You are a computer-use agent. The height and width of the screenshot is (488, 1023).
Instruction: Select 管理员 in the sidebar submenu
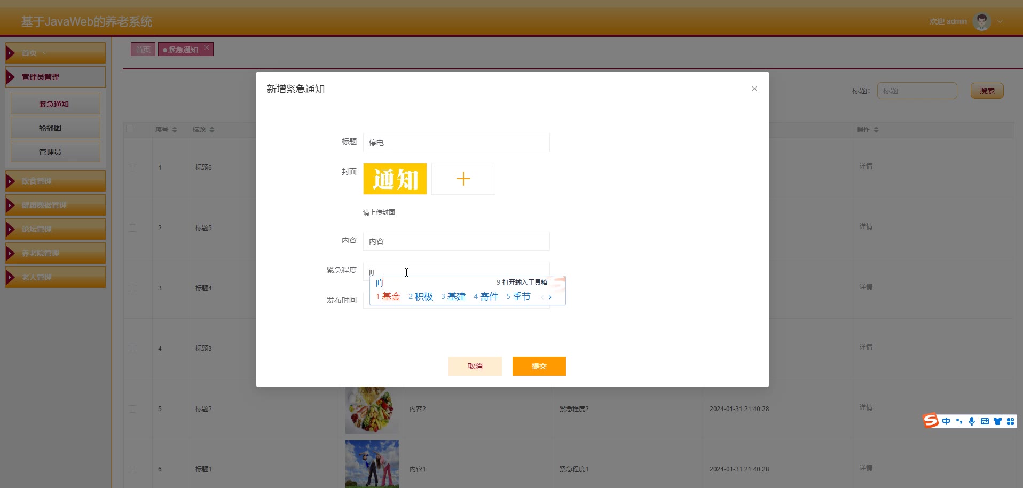pyautogui.click(x=56, y=152)
